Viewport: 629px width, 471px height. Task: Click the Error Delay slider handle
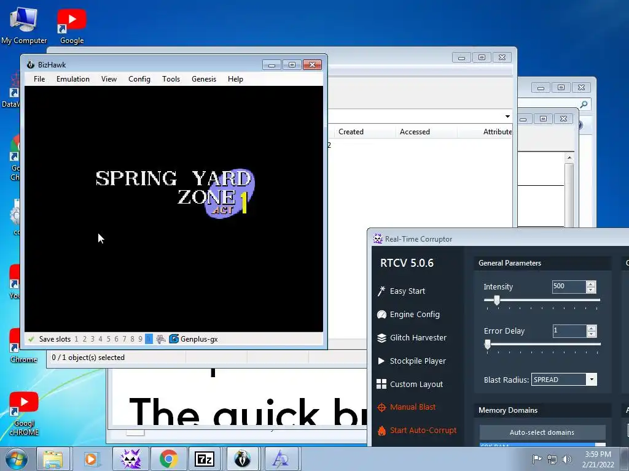(487, 344)
